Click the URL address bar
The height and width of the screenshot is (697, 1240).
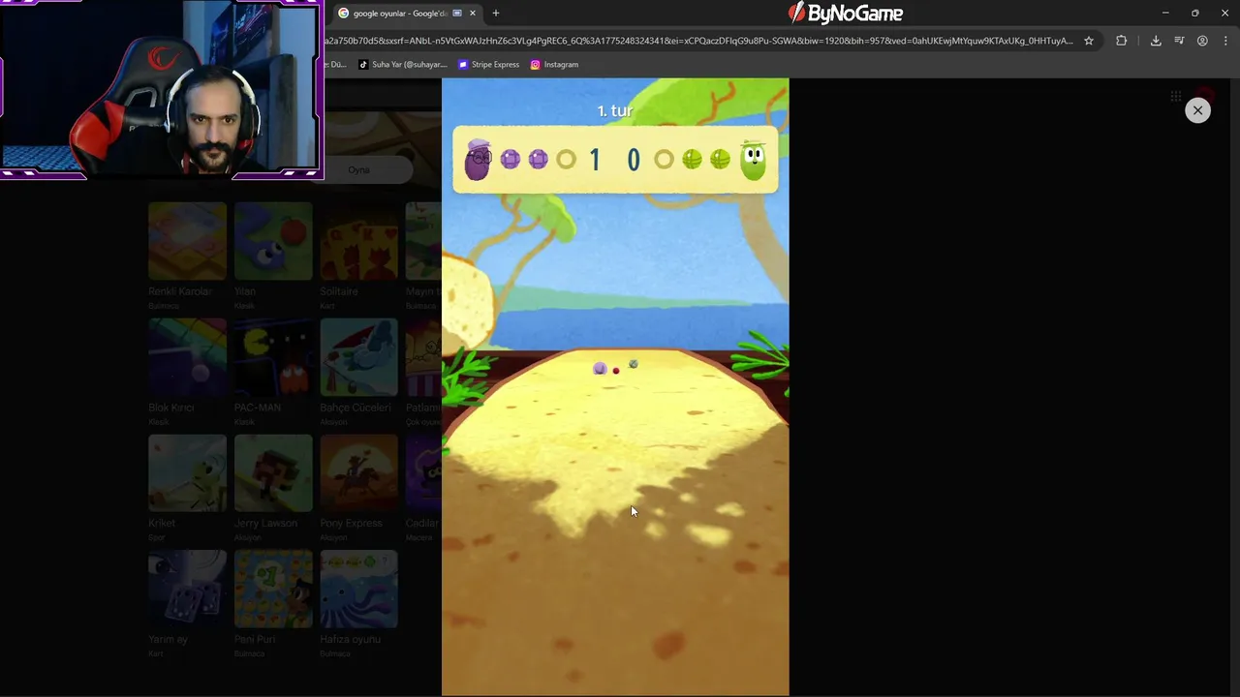(x=697, y=41)
